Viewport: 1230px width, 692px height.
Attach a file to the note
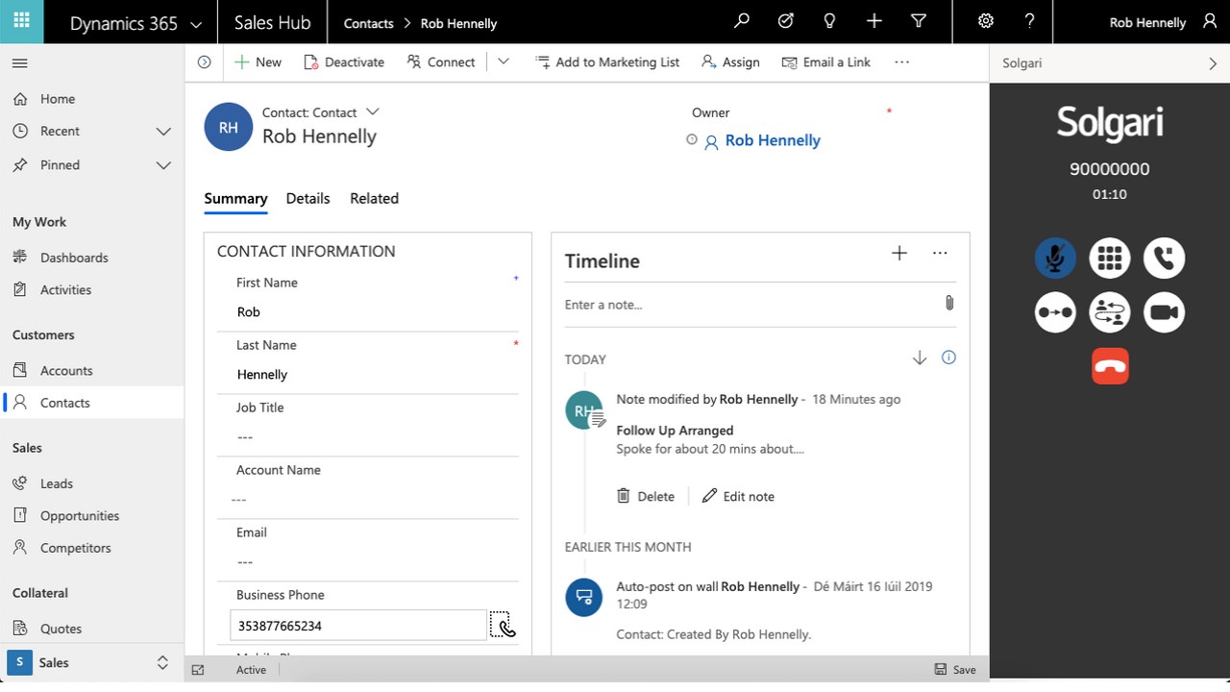pyautogui.click(x=948, y=304)
